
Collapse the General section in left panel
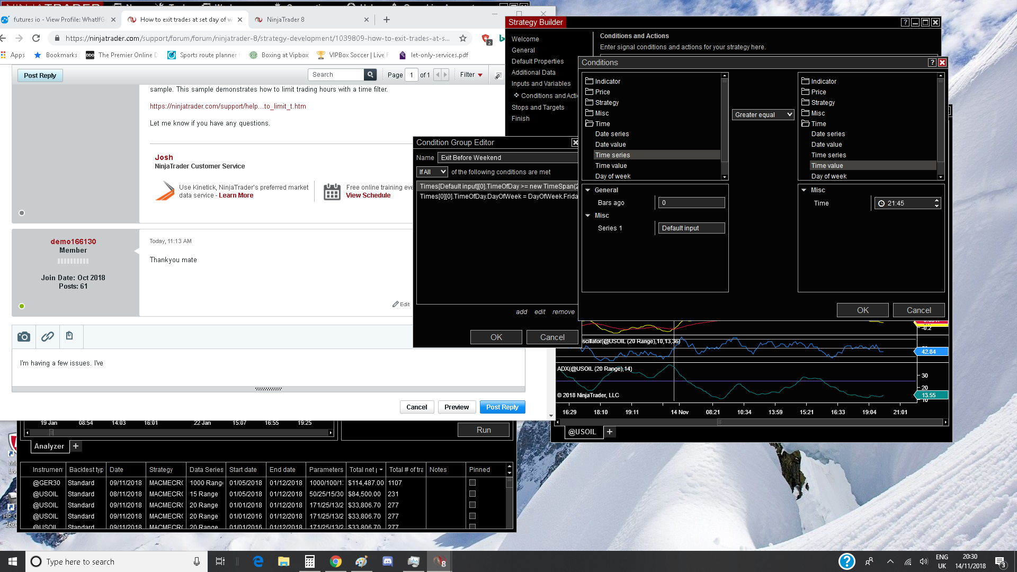click(x=587, y=190)
